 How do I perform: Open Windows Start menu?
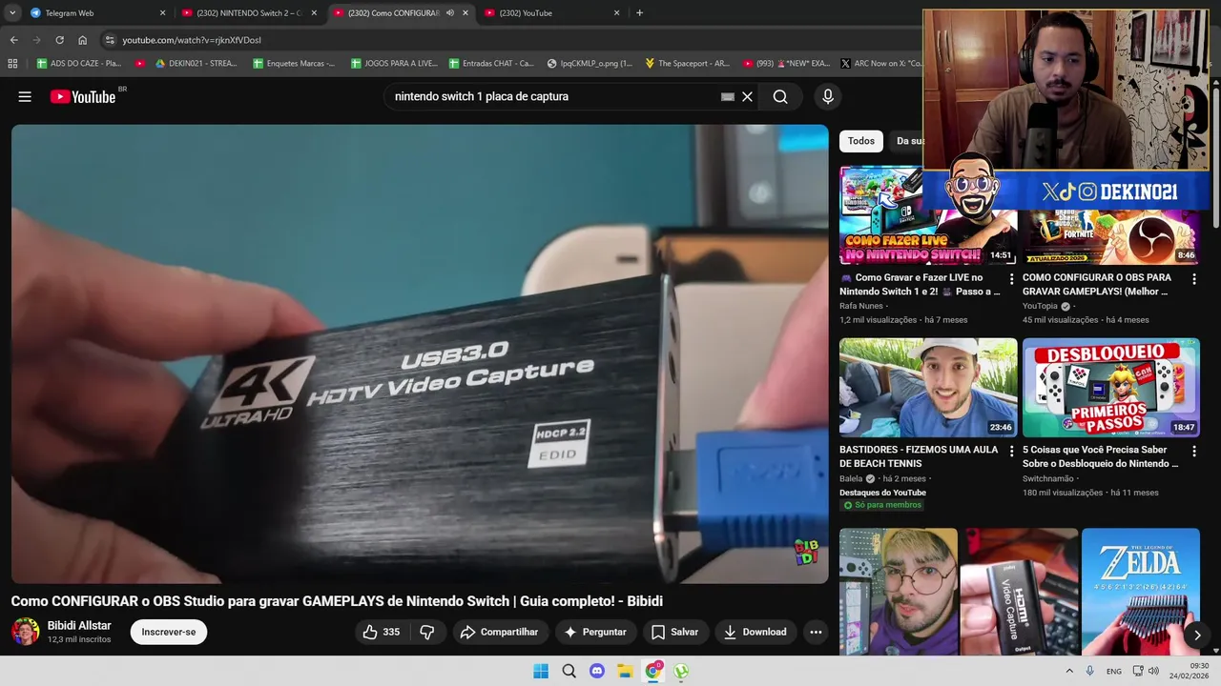click(x=541, y=671)
